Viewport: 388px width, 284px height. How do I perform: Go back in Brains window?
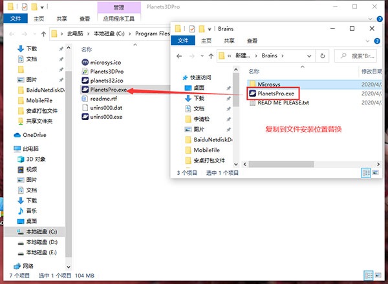click(x=179, y=56)
